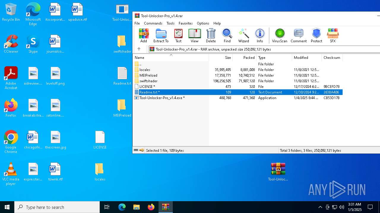Open the View tool in WinRAR

coord(194,35)
